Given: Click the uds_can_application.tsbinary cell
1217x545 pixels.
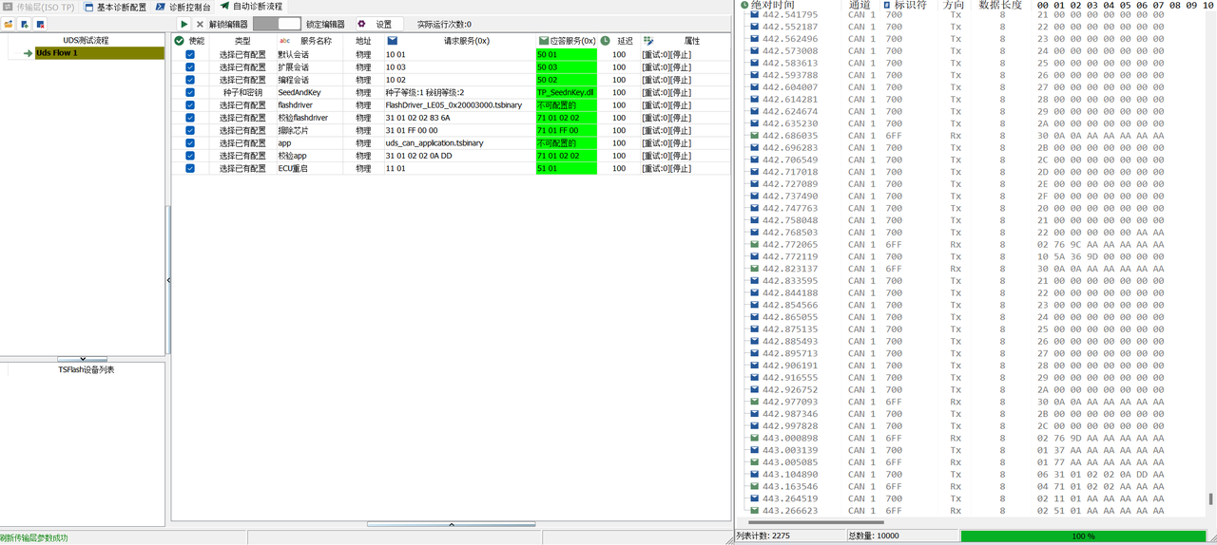Looking at the screenshot, I should point(459,143).
